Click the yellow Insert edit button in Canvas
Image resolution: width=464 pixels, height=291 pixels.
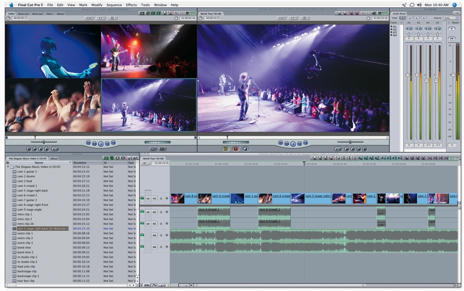pos(226,149)
